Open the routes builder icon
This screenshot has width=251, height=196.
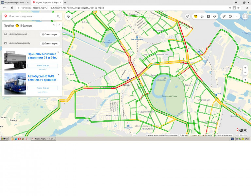(68, 16)
